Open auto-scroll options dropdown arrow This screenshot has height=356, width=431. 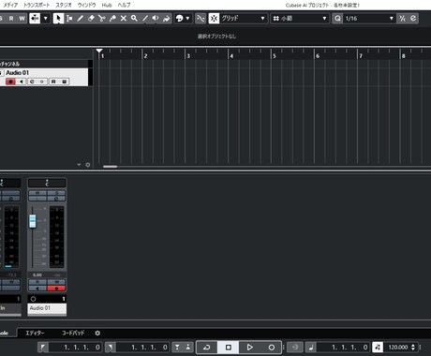click(46, 19)
